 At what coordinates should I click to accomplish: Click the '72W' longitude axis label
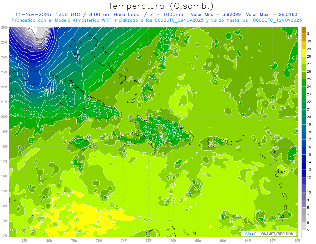tap(149, 240)
